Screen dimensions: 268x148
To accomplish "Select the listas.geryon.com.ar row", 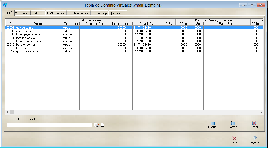I will pyautogui.click(x=134, y=34).
